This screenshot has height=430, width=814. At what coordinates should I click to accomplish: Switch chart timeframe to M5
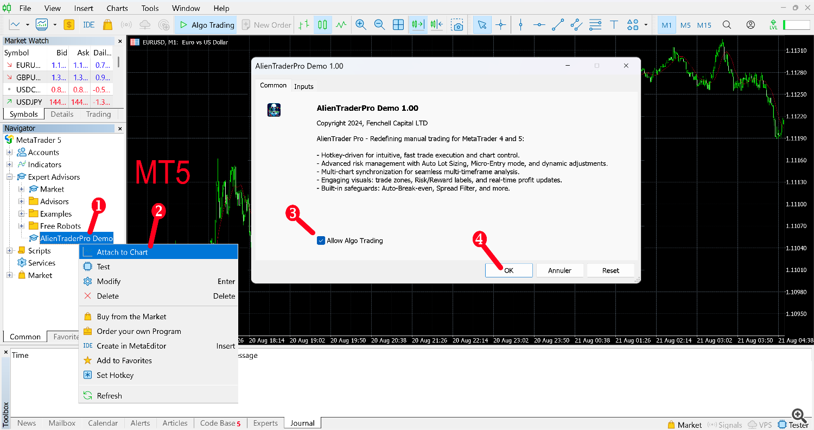coord(685,25)
